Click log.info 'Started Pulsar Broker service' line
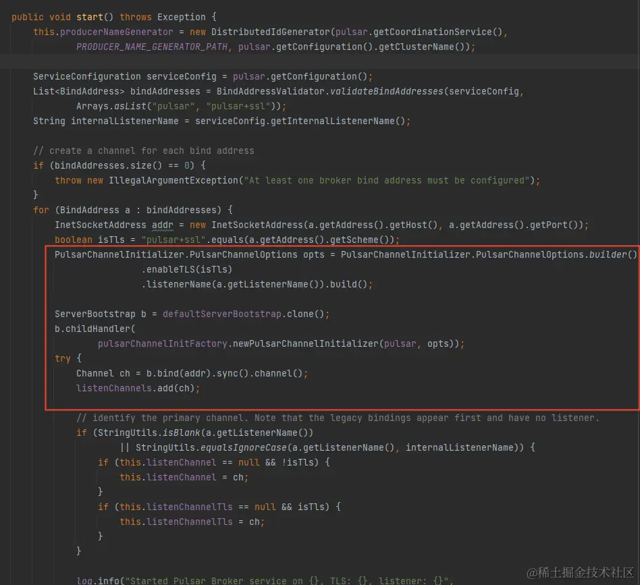 coord(265,580)
